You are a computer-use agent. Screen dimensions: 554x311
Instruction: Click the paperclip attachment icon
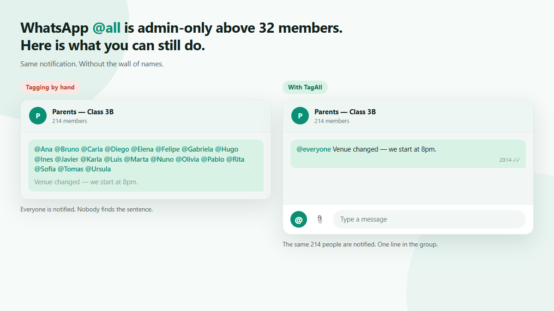(x=320, y=220)
